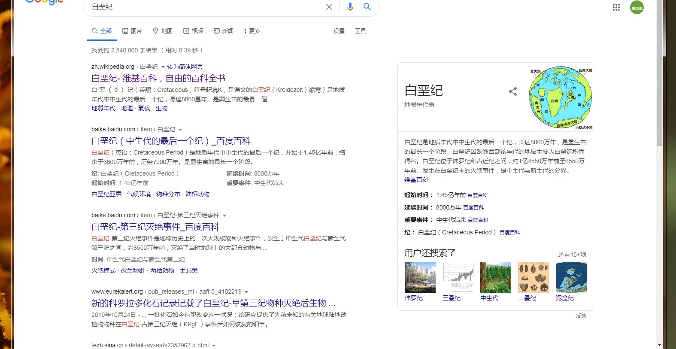
Task: Send feedback via 反馈 link
Action: 581,316
